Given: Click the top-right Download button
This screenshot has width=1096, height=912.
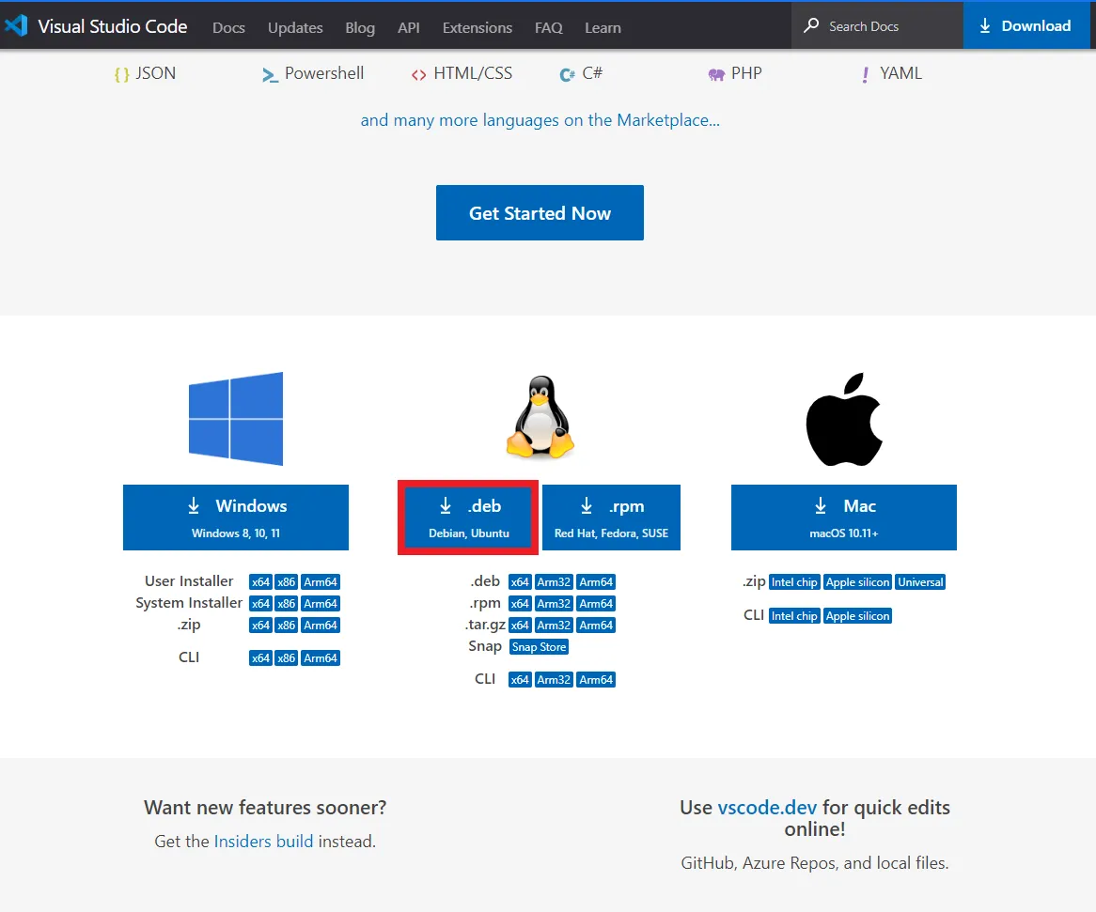Looking at the screenshot, I should [1026, 26].
